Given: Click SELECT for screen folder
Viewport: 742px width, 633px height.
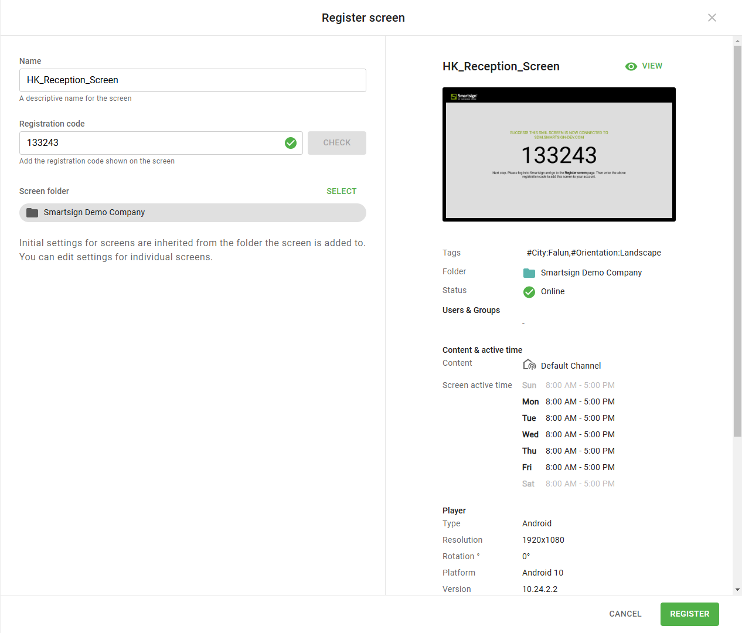Looking at the screenshot, I should [342, 191].
